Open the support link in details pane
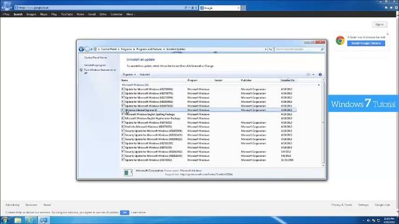 (206, 174)
